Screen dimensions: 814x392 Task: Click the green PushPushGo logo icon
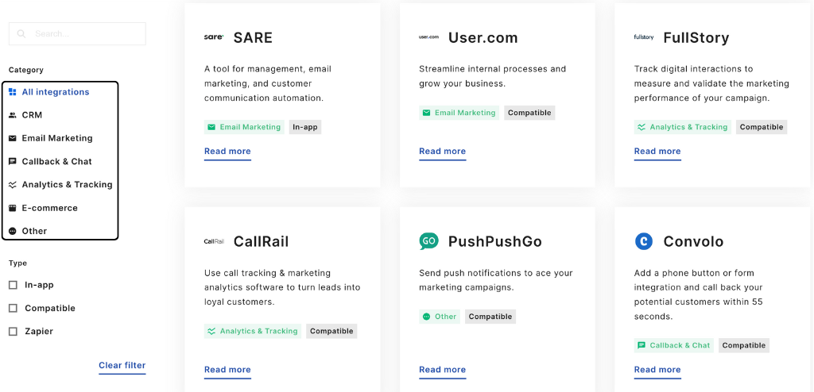pos(428,241)
